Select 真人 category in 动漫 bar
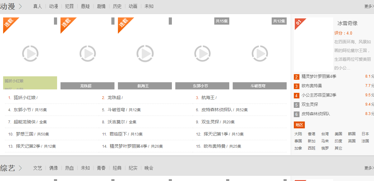 tap(37, 7)
